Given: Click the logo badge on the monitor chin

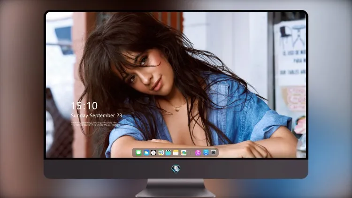Looking at the screenshot, I should coord(176,169).
